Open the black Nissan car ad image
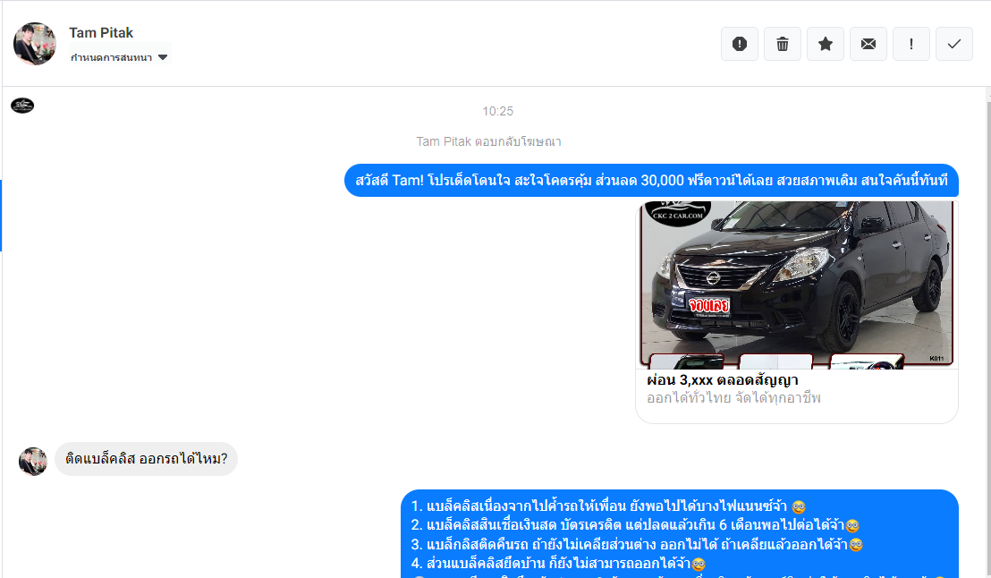991x578 pixels. [796, 284]
